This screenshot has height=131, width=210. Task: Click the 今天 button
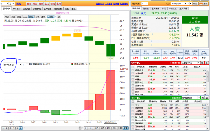pos(195,4)
